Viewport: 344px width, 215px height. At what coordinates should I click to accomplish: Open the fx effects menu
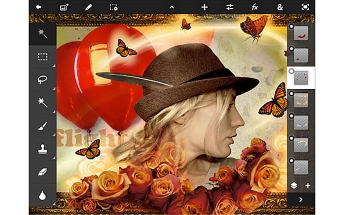pos(255,7)
